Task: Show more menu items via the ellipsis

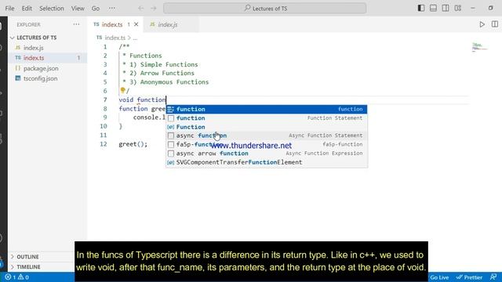Action: (111, 9)
